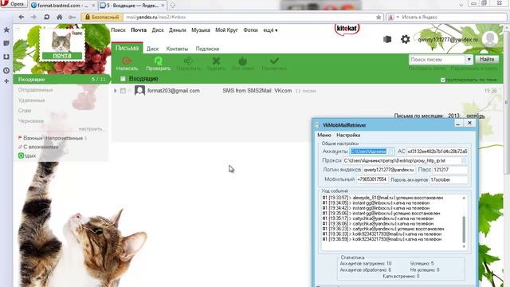Click the настроить folders link
Screen dimensions: 510x287
pos(91,129)
